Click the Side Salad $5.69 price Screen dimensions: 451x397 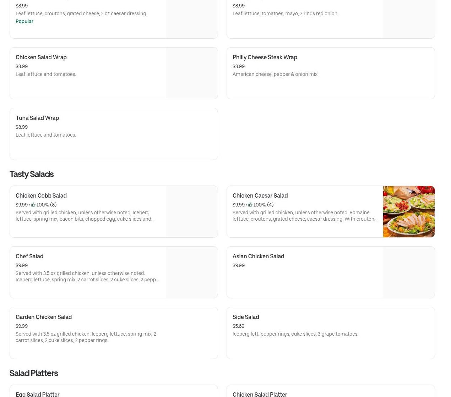pos(238,326)
